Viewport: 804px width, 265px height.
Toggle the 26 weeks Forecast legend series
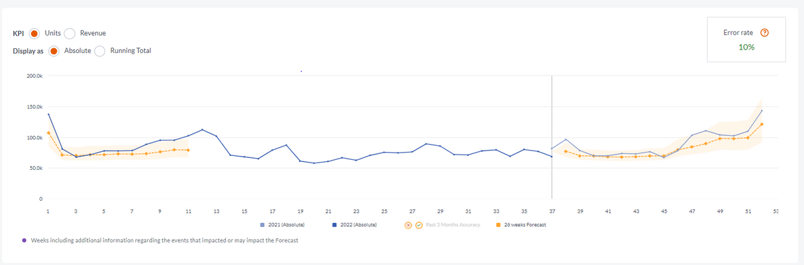pyautogui.click(x=521, y=224)
